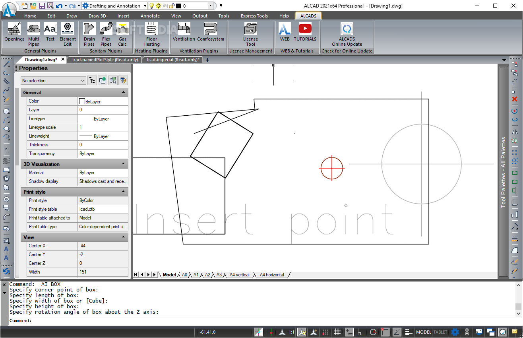523x338 pixels.
Task: Start the Drain Pipes tool
Action: click(89, 34)
